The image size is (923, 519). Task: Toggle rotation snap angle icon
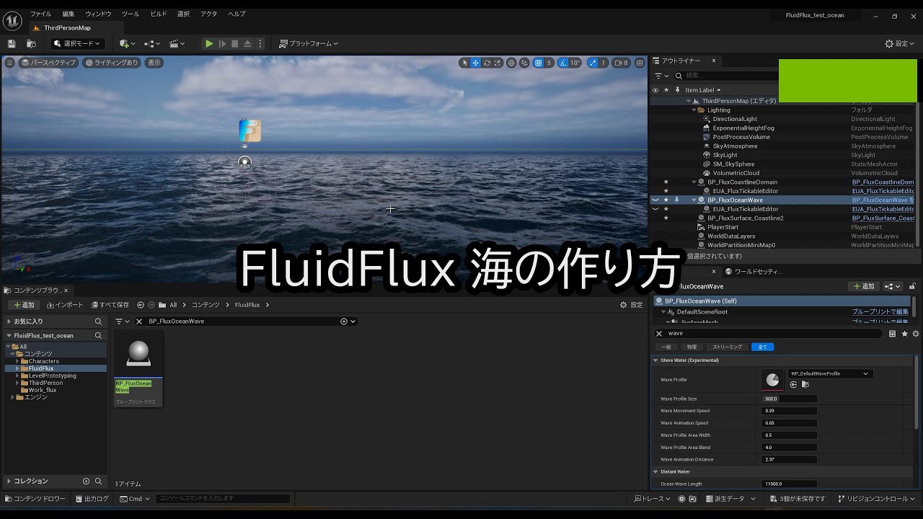(564, 63)
